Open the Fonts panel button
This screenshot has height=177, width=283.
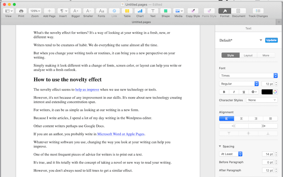pyautogui.click(x=102, y=11)
